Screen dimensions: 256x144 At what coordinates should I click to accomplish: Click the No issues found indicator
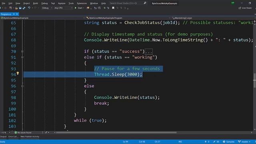(23, 132)
